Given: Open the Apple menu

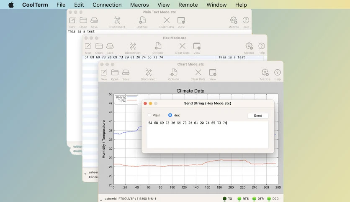Looking at the screenshot, I should click(11, 5).
